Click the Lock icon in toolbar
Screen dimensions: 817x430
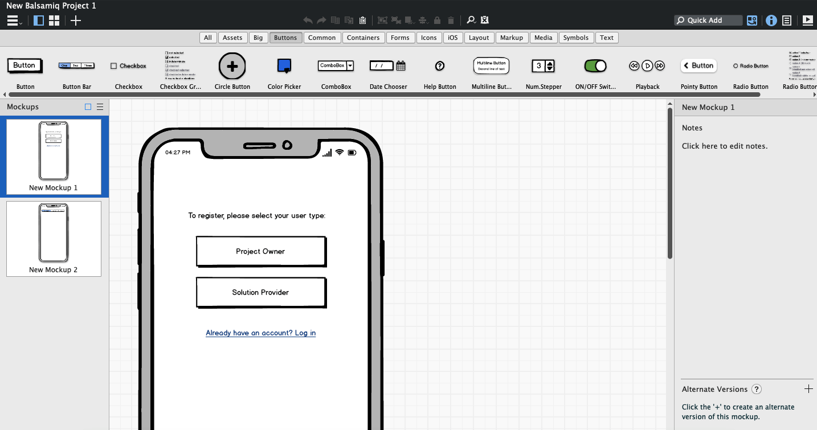(437, 21)
